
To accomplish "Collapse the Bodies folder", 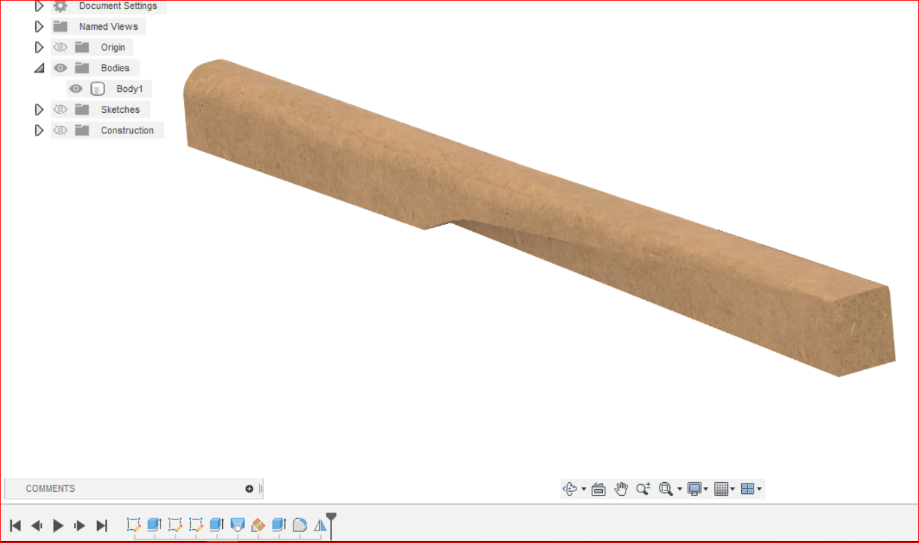I will 39,68.
